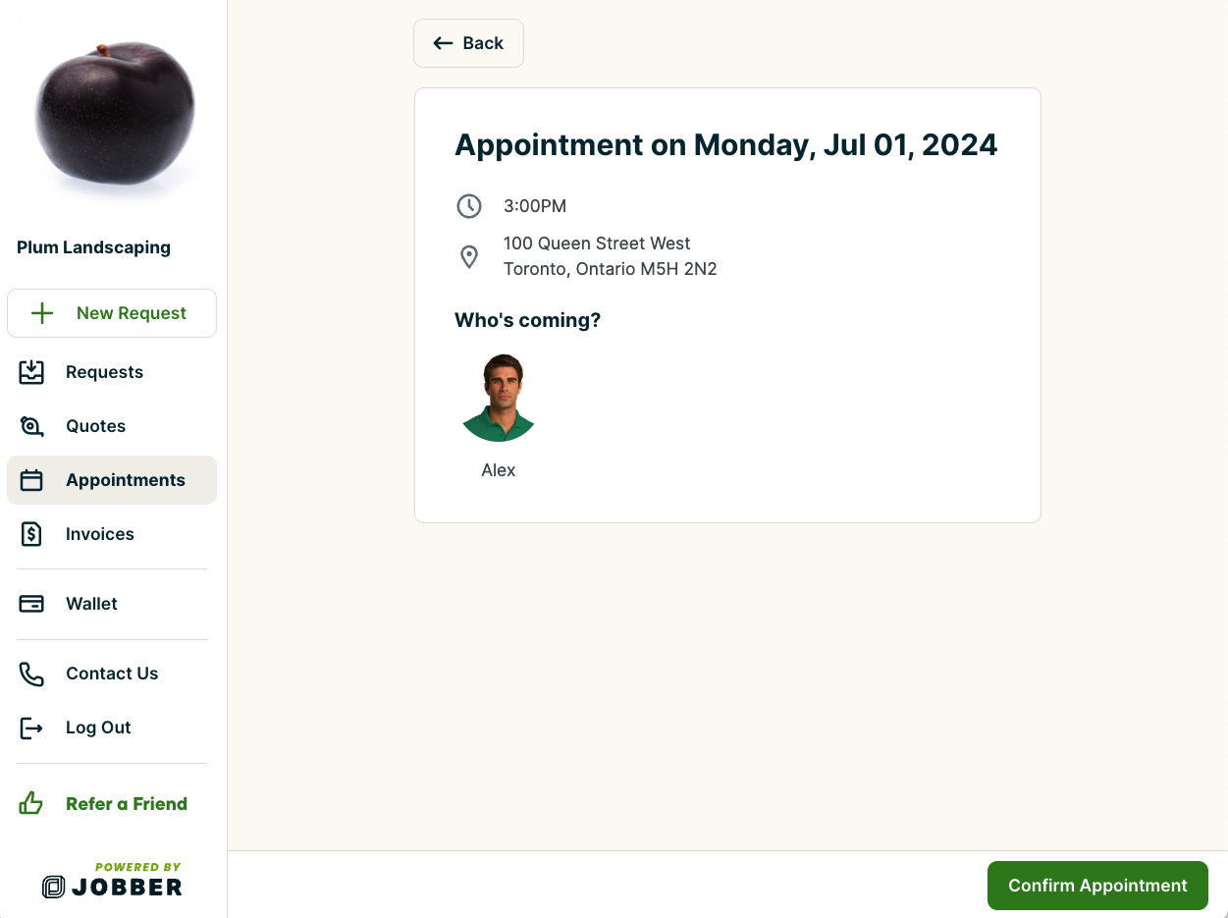Click the plus icon on New Request

[41, 312]
